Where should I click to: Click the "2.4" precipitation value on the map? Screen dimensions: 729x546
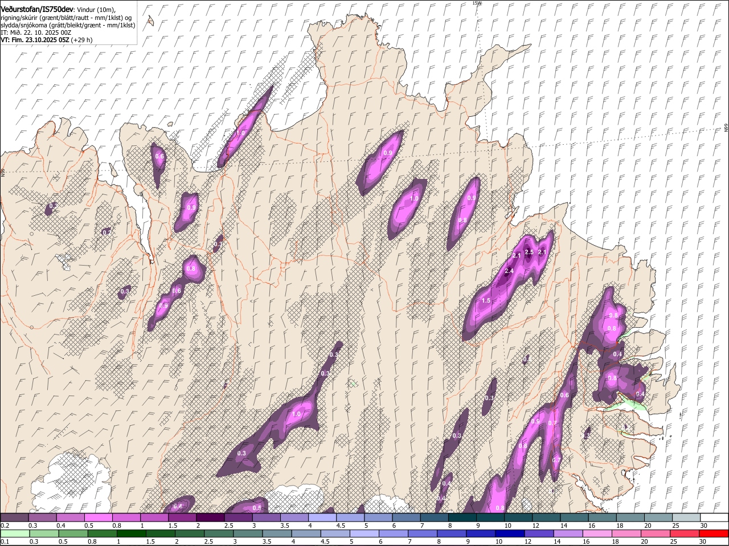tap(509, 270)
